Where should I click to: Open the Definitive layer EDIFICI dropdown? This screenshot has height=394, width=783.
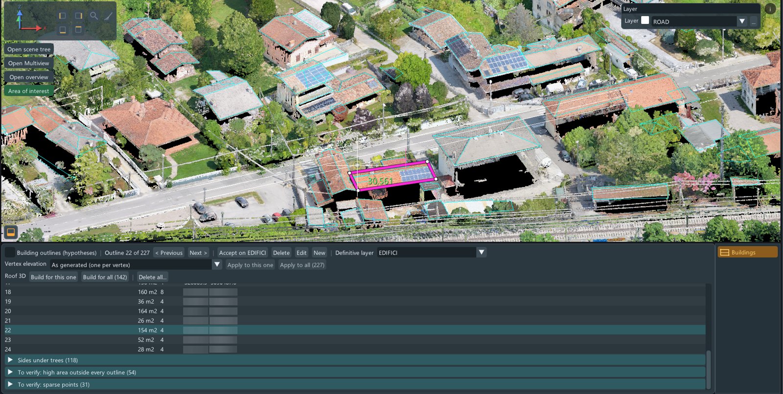coord(481,253)
